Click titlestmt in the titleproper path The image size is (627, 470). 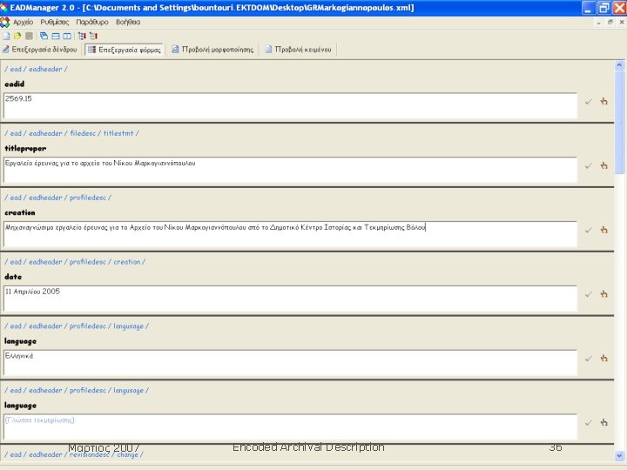click(x=118, y=133)
